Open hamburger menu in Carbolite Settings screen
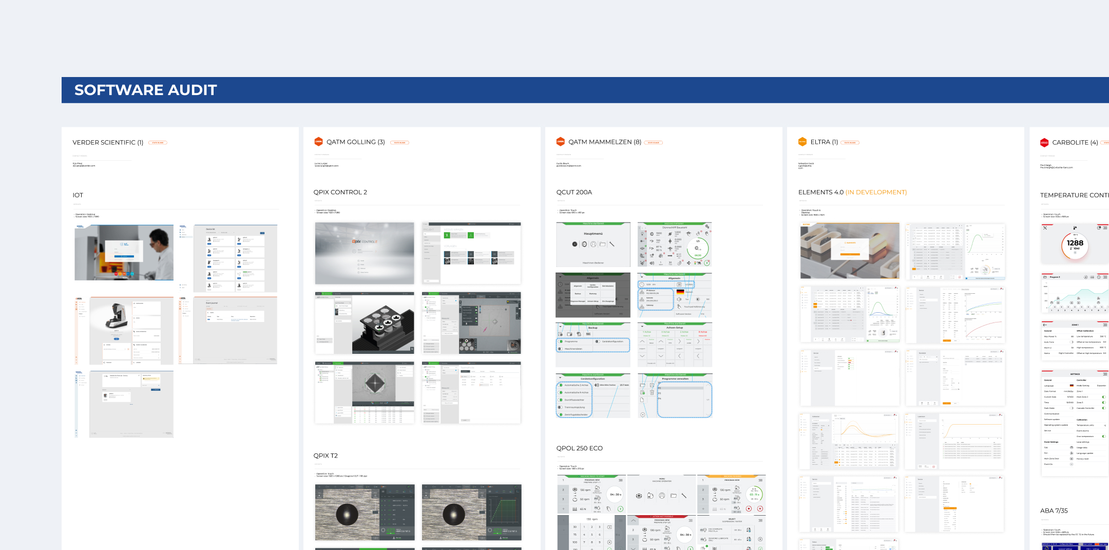 pyautogui.click(x=1105, y=374)
